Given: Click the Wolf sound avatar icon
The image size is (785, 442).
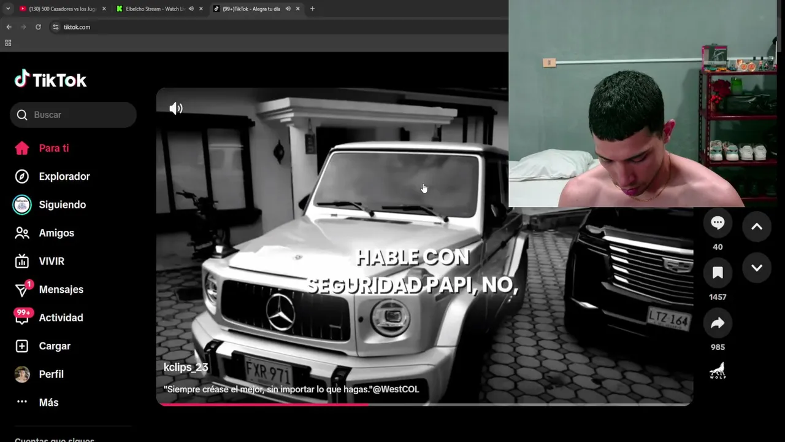Looking at the screenshot, I should coord(718,371).
